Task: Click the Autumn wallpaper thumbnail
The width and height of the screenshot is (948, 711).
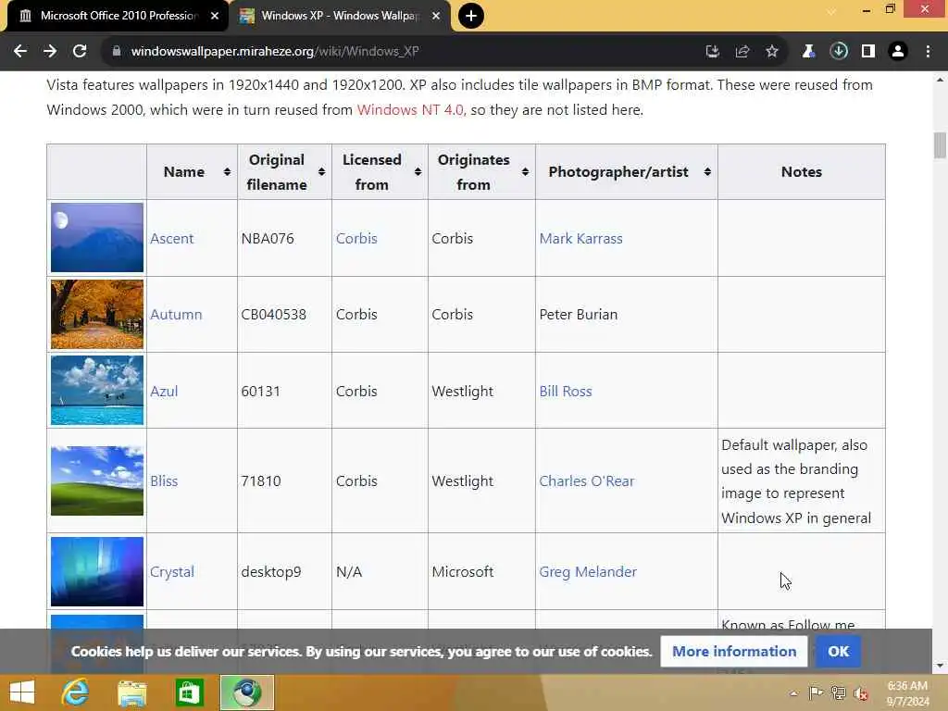Action: pos(97,315)
